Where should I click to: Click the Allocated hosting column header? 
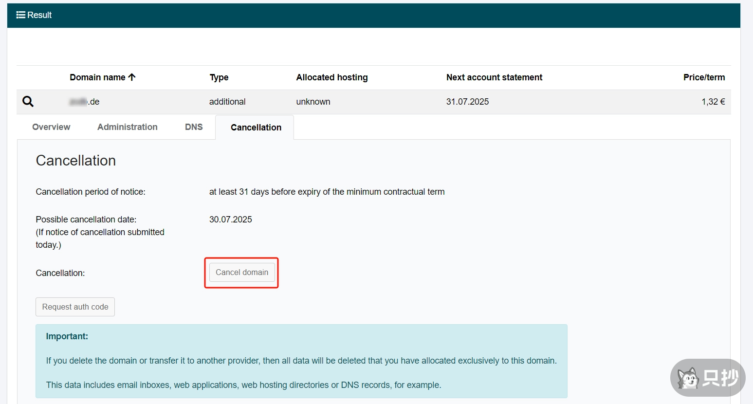pyautogui.click(x=332, y=77)
